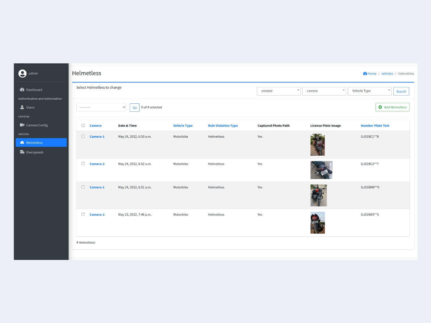Viewport: 431px width, 323px height.
Task: Click the Dashboard gauge icon in sidebar
Action: (x=22, y=90)
